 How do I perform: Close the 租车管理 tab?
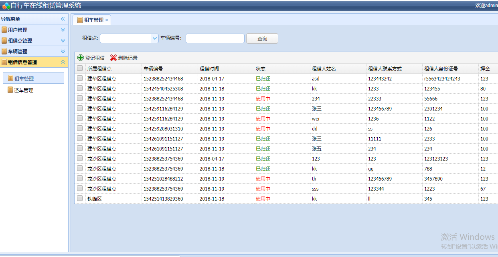107,20
